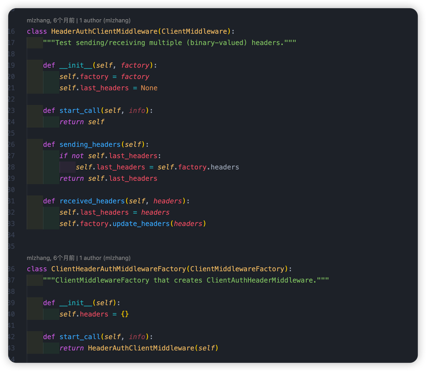Click "return HeaderAuthClientMiddleware(self)" statement
The height and width of the screenshot is (371, 426).
[x=139, y=348]
